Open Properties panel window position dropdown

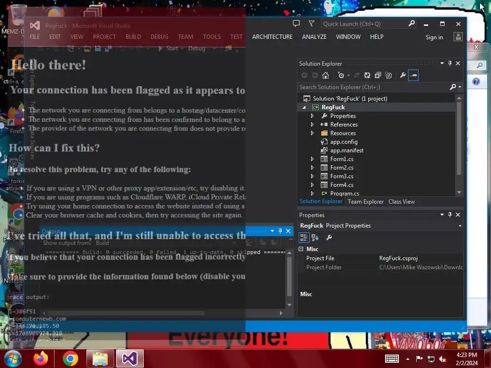[442, 215]
